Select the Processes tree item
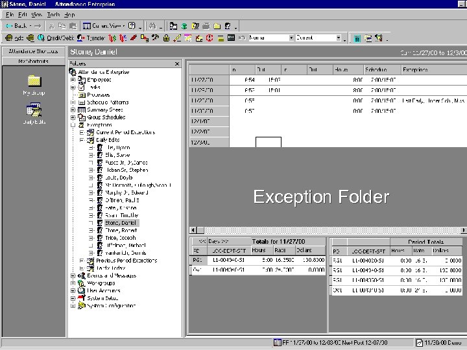The height and width of the screenshot is (350, 467). (x=99, y=95)
